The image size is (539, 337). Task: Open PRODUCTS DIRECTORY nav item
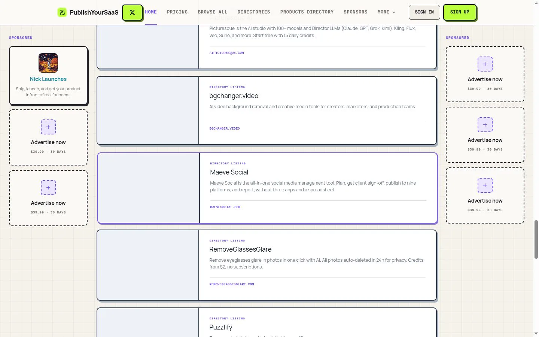307,12
